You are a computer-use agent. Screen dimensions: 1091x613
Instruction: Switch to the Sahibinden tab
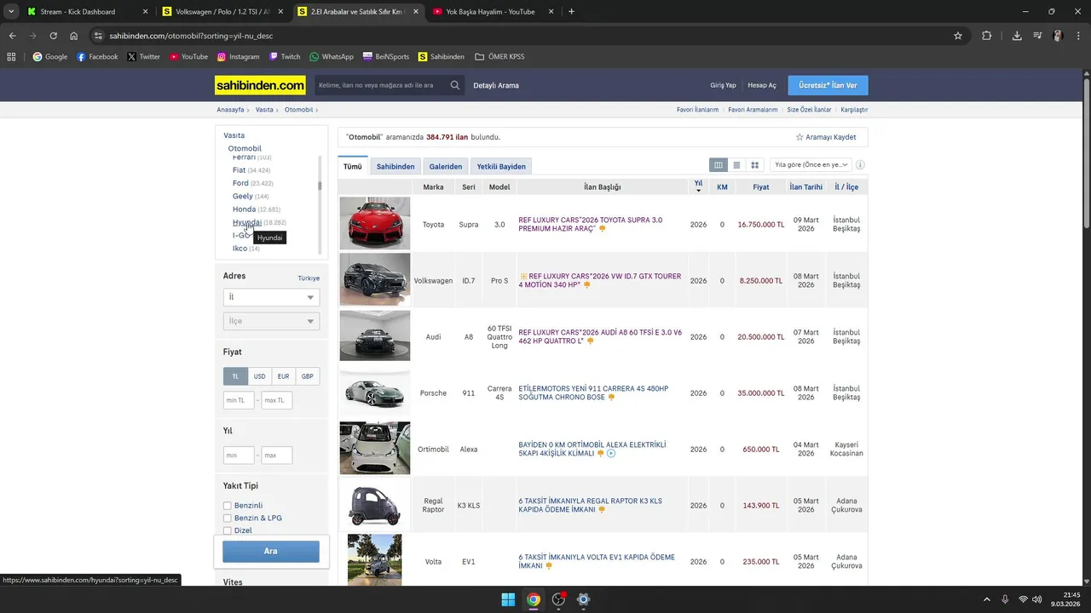(x=395, y=167)
